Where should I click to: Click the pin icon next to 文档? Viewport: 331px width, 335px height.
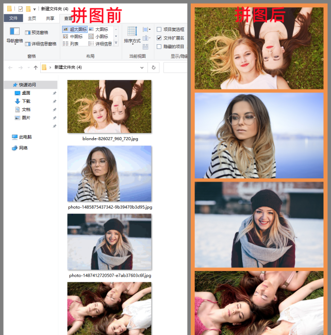click(x=55, y=110)
